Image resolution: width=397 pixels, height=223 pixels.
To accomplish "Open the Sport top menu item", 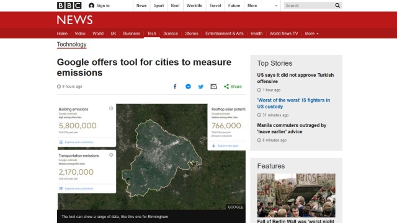I will (159, 6).
